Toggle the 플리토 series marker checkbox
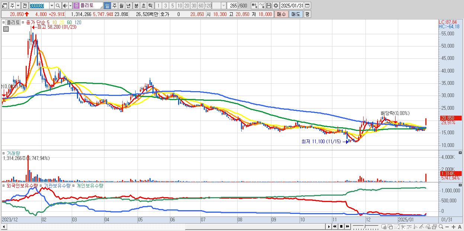464x231 pixels. click(3, 22)
